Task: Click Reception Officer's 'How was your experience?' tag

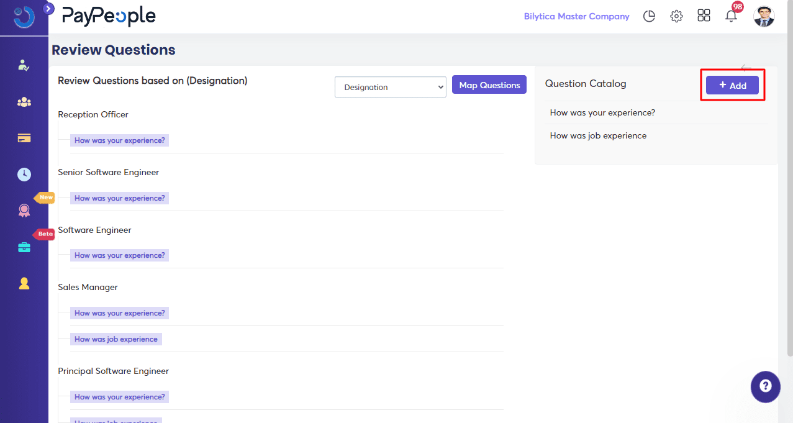Action: (x=119, y=140)
